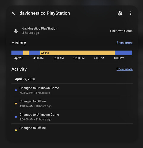Show more Activity entries
The width and height of the screenshot is (143, 148).
click(124, 69)
